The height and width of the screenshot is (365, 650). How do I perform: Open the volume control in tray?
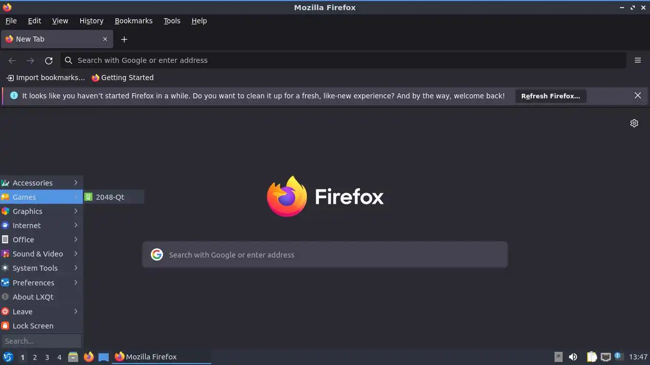pos(573,357)
